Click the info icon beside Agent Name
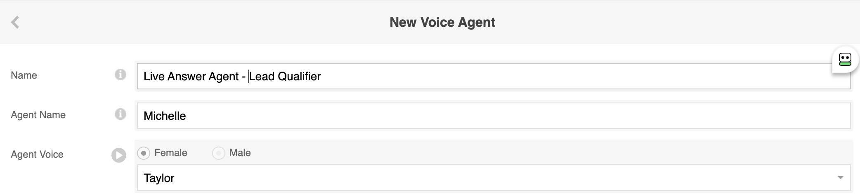The width and height of the screenshot is (860, 196). click(120, 114)
